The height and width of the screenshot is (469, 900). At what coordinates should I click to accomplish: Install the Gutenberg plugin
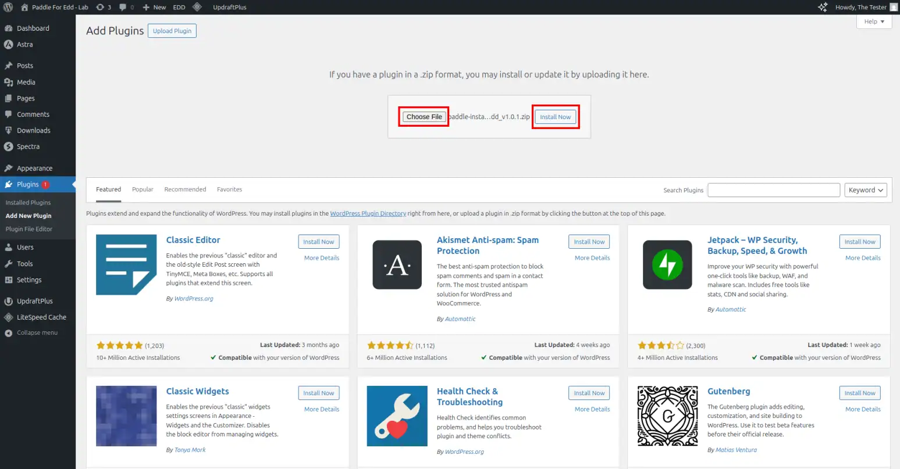tap(860, 393)
